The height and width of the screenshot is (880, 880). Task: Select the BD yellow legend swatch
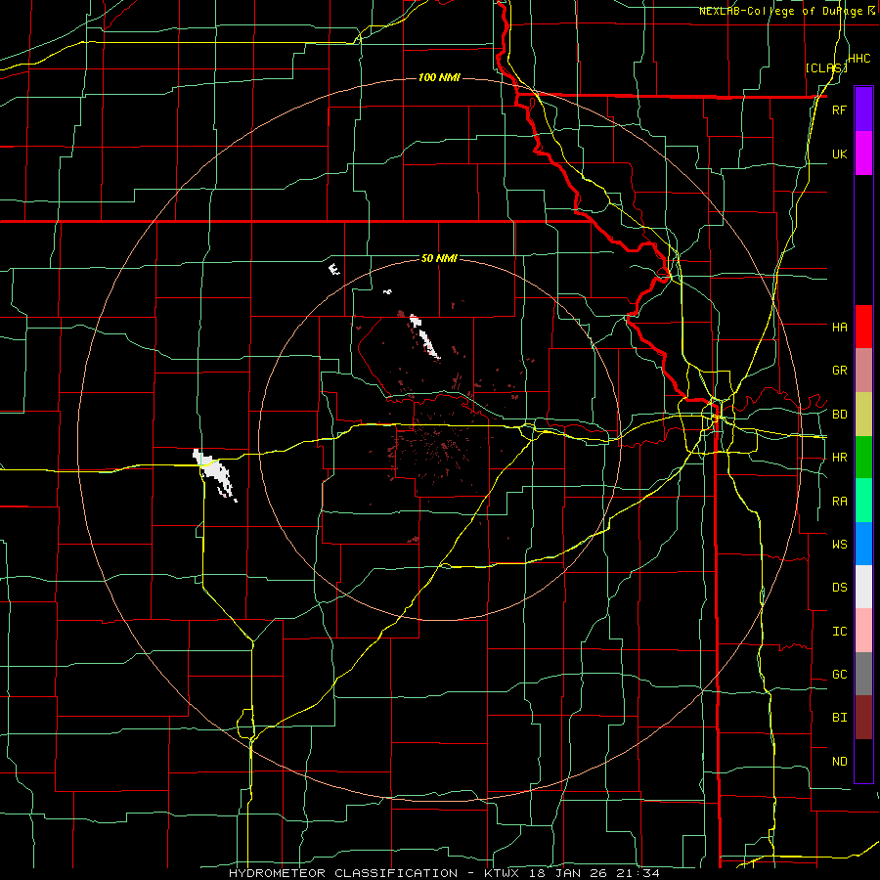(x=863, y=415)
